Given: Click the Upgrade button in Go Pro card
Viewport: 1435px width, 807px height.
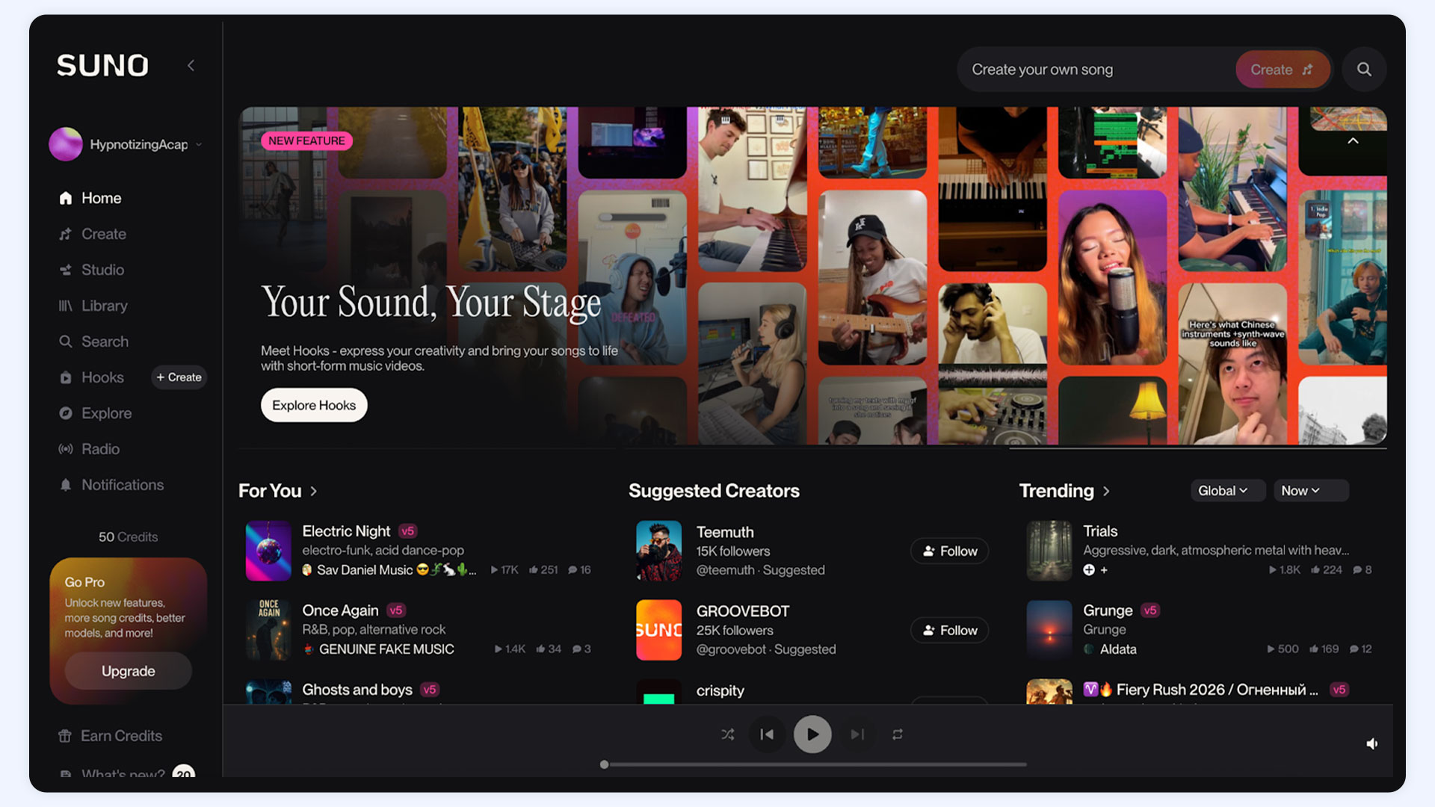Looking at the screenshot, I should [128, 671].
